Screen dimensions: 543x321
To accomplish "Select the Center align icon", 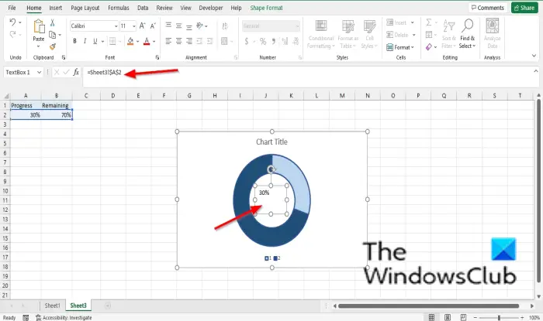I will 178,42.
